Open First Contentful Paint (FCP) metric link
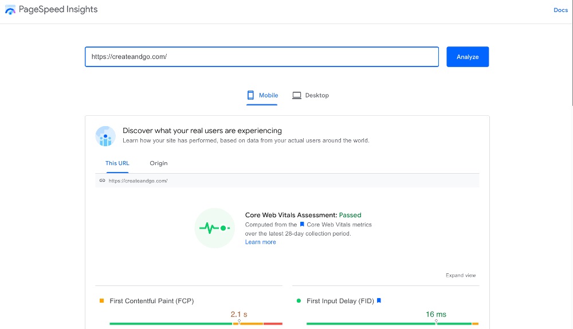 pyautogui.click(x=151, y=301)
